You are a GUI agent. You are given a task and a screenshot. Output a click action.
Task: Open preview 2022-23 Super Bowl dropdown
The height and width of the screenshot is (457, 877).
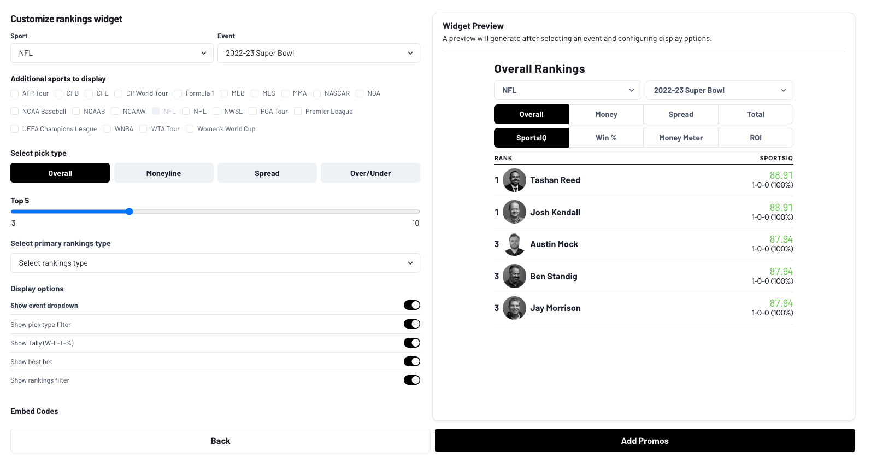pyautogui.click(x=719, y=90)
